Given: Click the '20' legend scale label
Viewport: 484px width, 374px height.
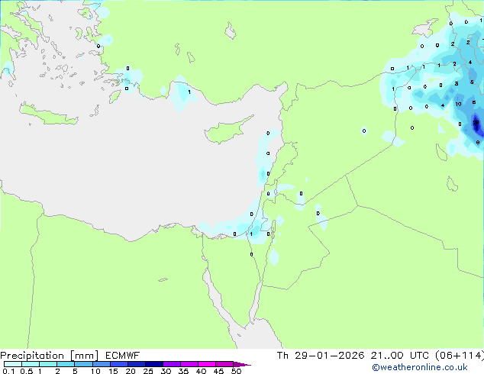Looking at the screenshot, I should coord(131,371).
